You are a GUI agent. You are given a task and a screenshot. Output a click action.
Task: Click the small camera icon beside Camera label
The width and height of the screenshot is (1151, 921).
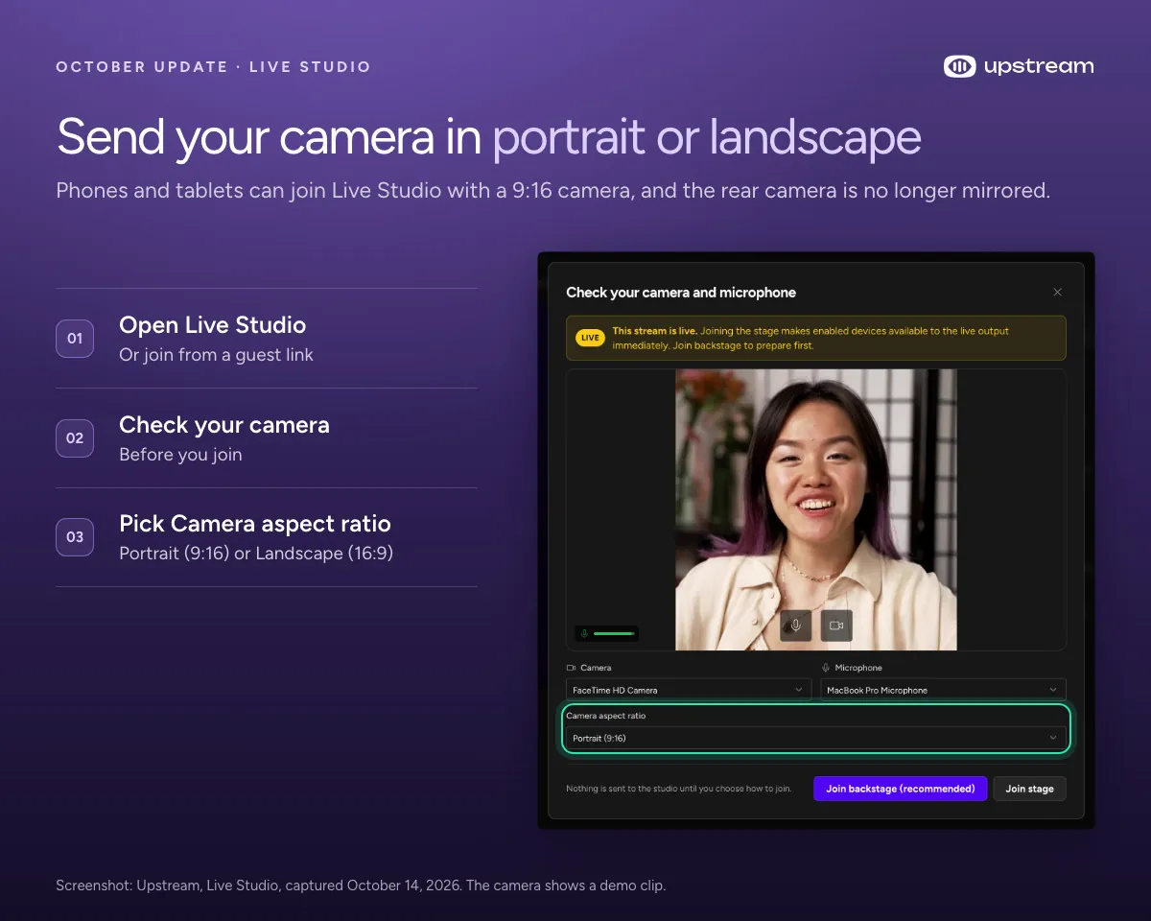click(x=571, y=668)
